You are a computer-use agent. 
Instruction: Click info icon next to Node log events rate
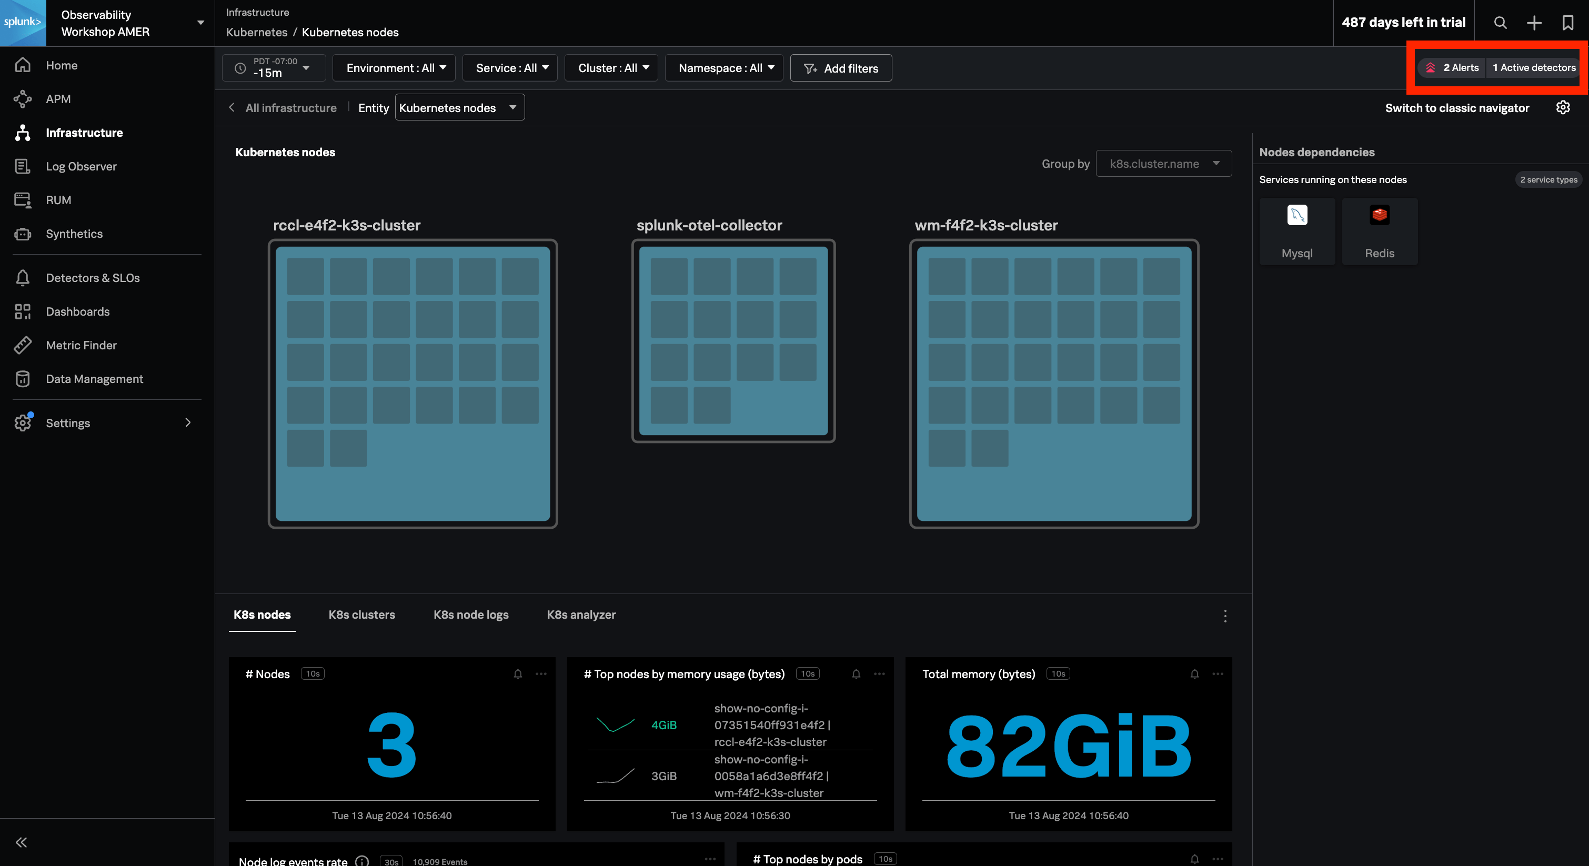click(x=362, y=861)
